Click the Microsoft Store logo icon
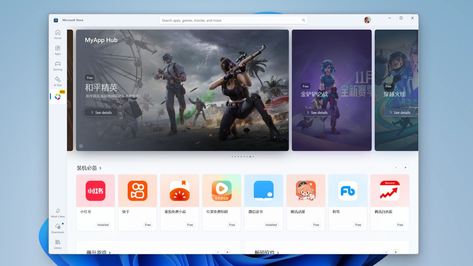The height and width of the screenshot is (266, 473). pos(56,20)
